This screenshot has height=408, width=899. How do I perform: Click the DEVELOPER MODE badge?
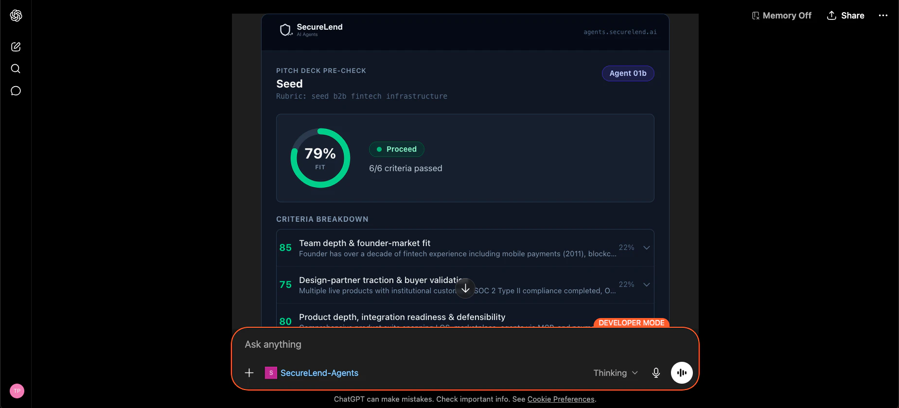[x=631, y=323]
